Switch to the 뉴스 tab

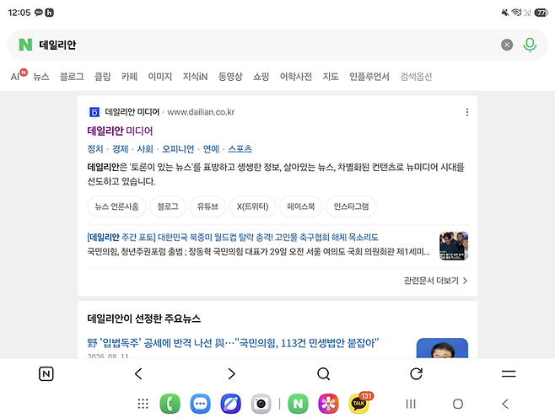click(x=41, y=77)
